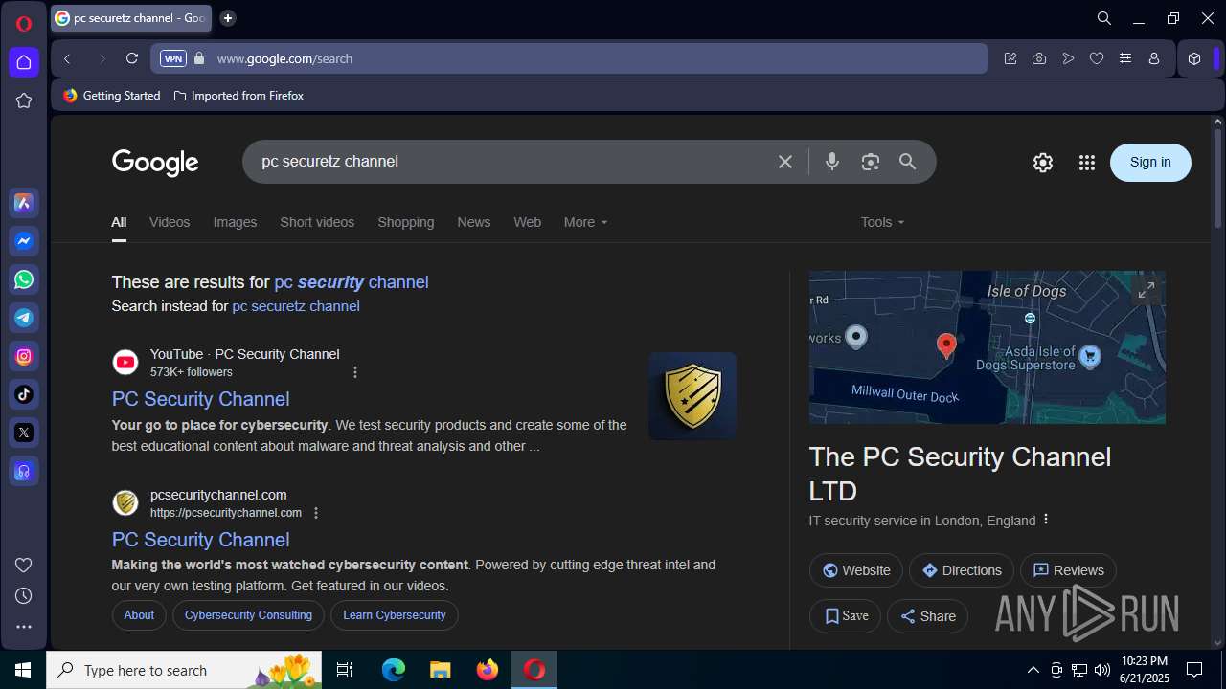Open Easy Setup sliders icon
Viewport: 1226px width, 689px height.
point(1125,58)
